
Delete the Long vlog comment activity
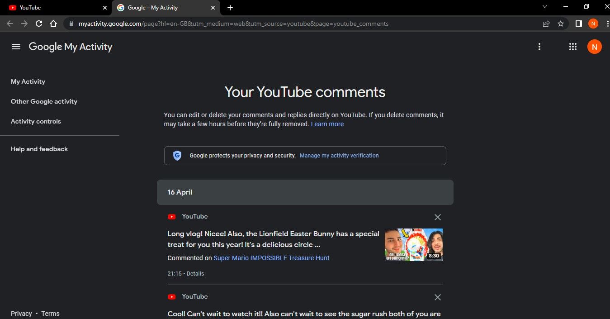pyautogui.click(x=437, y=217)
